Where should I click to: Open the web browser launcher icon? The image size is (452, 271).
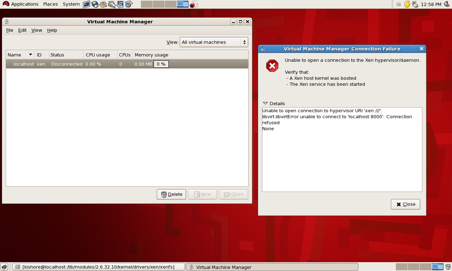(x=95, y=4)
